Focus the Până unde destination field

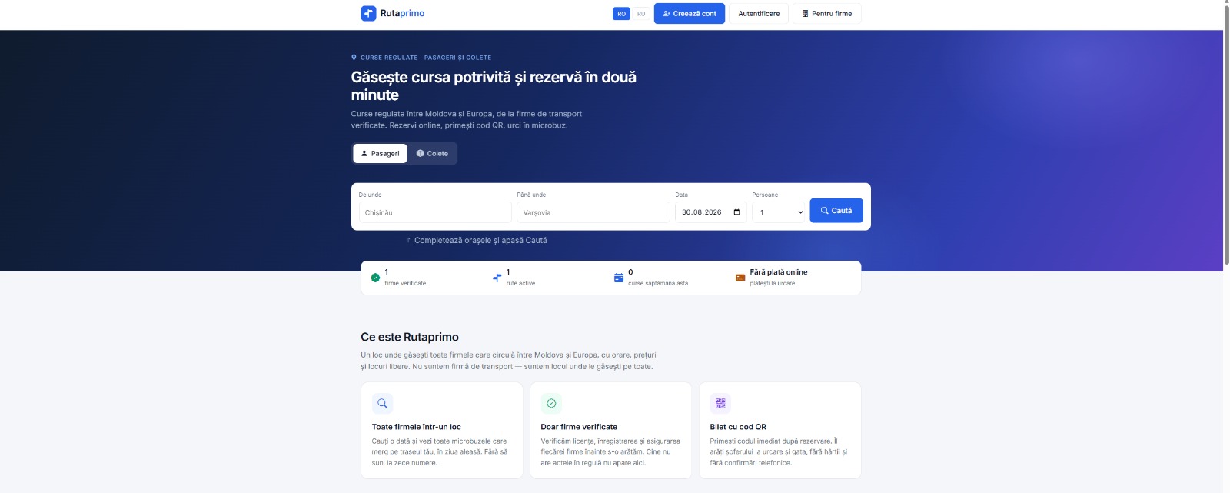pos(593,212)
